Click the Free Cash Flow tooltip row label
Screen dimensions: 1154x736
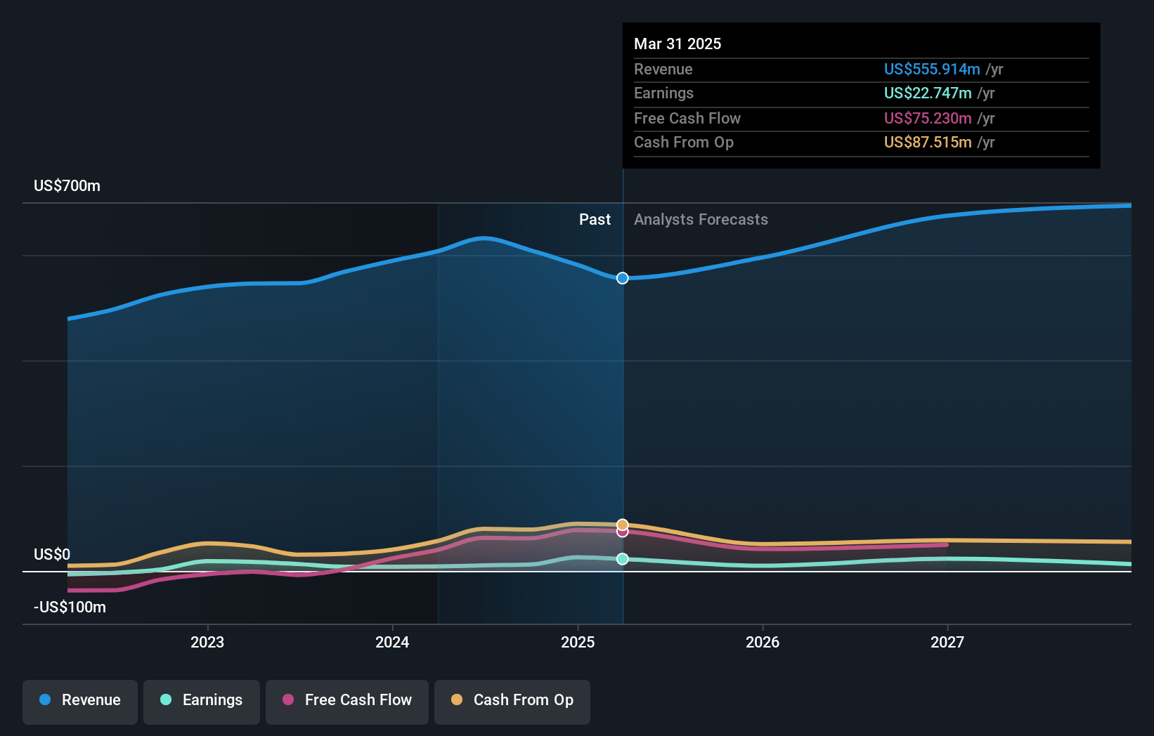(687, 118)
